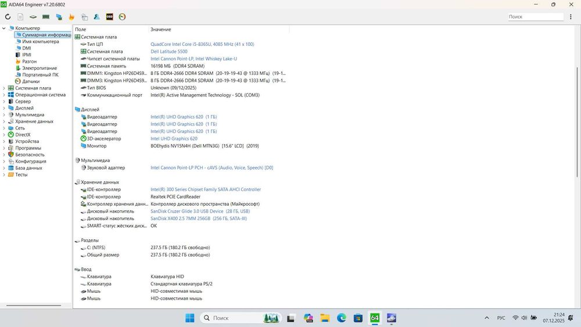
Task: Expand the Системная плата tree node
Action: coord(3,88)
